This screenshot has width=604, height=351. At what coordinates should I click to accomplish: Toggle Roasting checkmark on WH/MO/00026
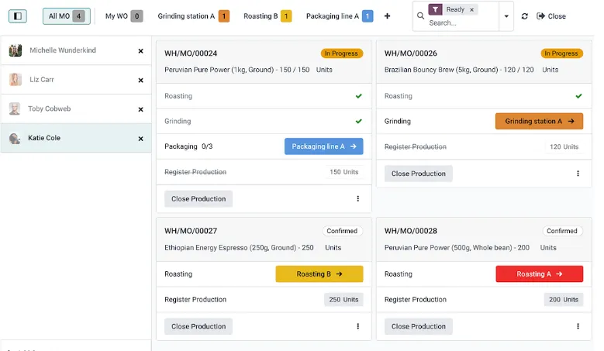(578, 96)
